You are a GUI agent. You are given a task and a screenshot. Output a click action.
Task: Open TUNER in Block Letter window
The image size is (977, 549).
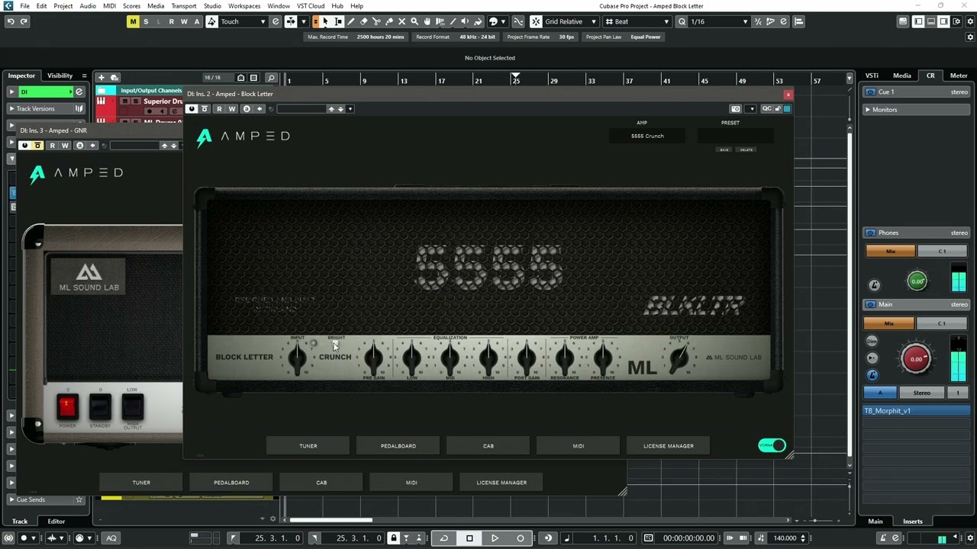(x=308, y=446)
